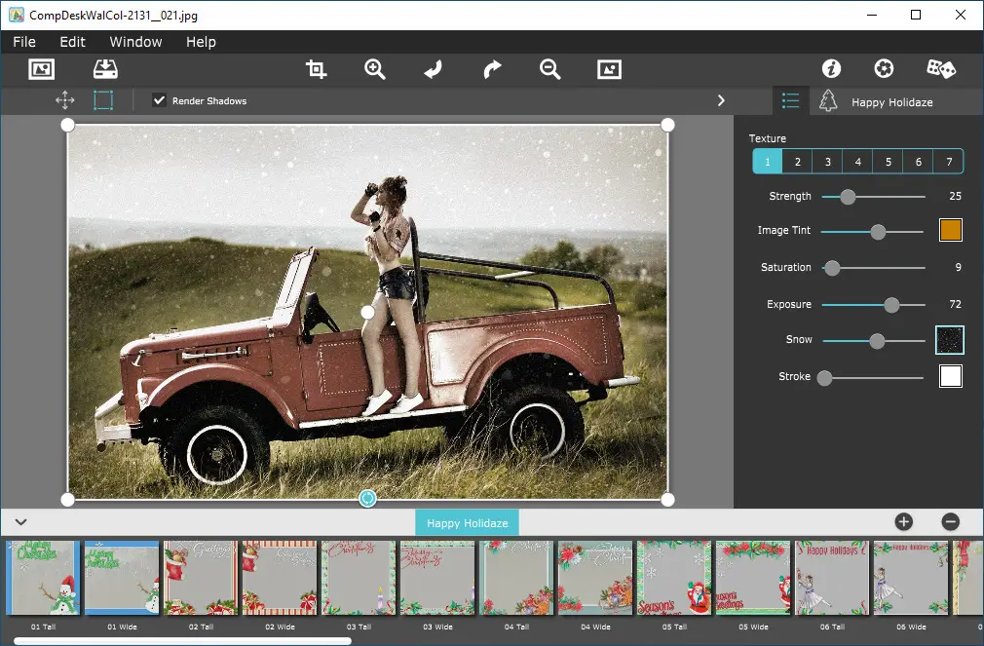Select the crop tool

tap(316, 69)
